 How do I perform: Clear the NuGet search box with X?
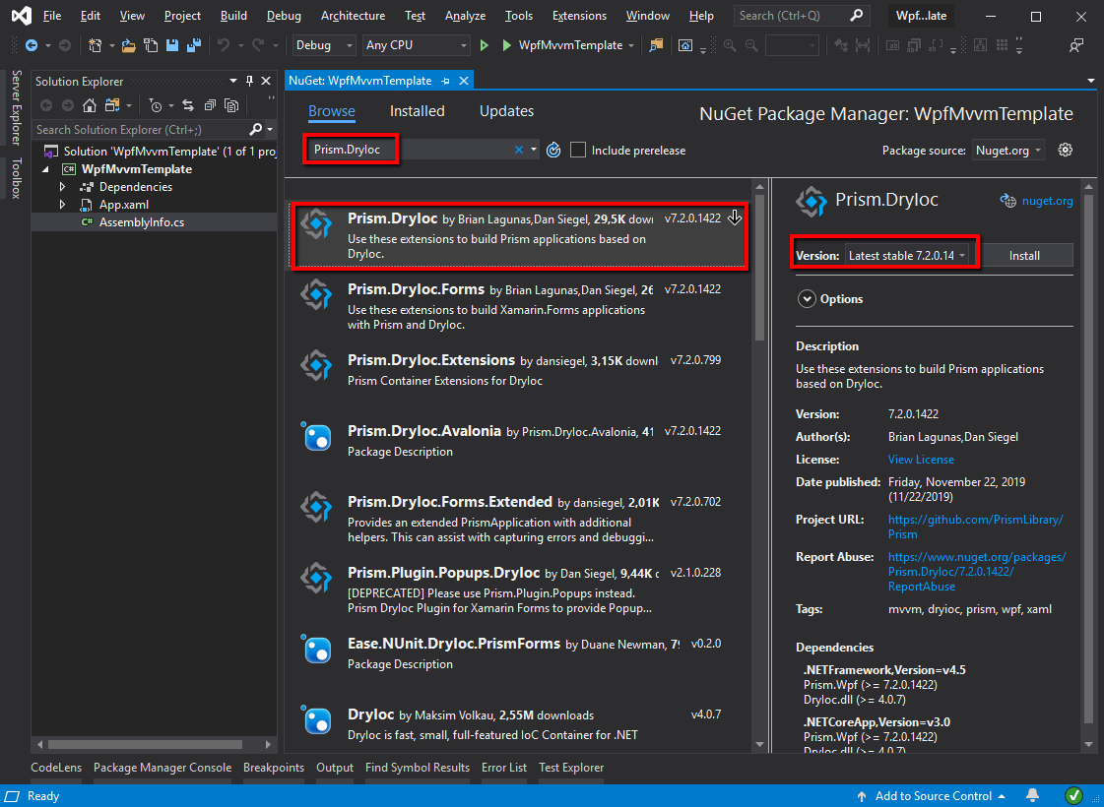click(519, 150)
